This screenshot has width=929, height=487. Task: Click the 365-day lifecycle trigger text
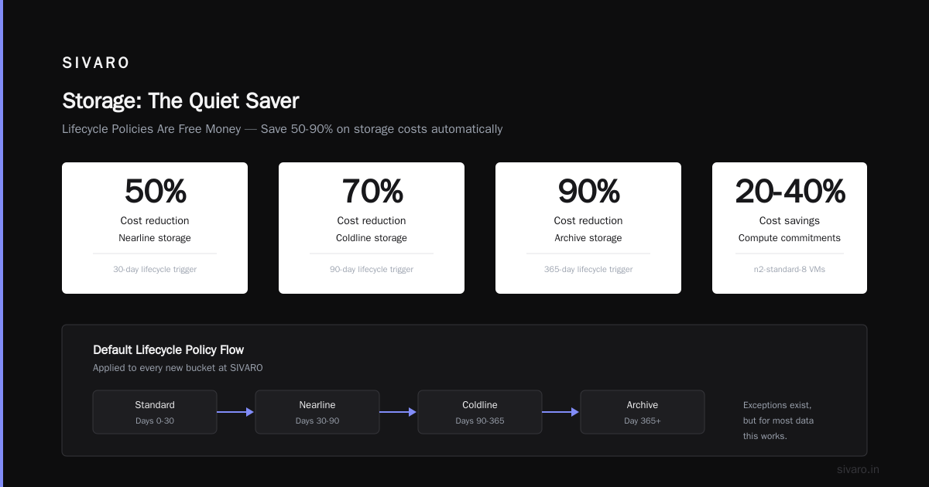(x=588, y=270)
